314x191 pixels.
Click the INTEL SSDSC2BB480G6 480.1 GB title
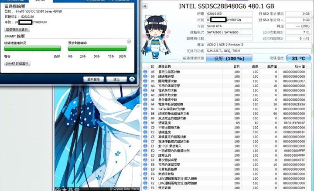click(x=226, y=6)
